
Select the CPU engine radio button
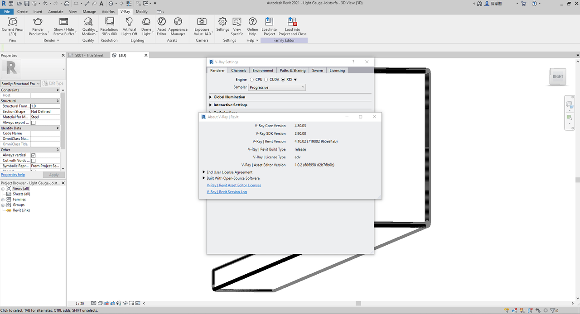click(x=252, y=80)
